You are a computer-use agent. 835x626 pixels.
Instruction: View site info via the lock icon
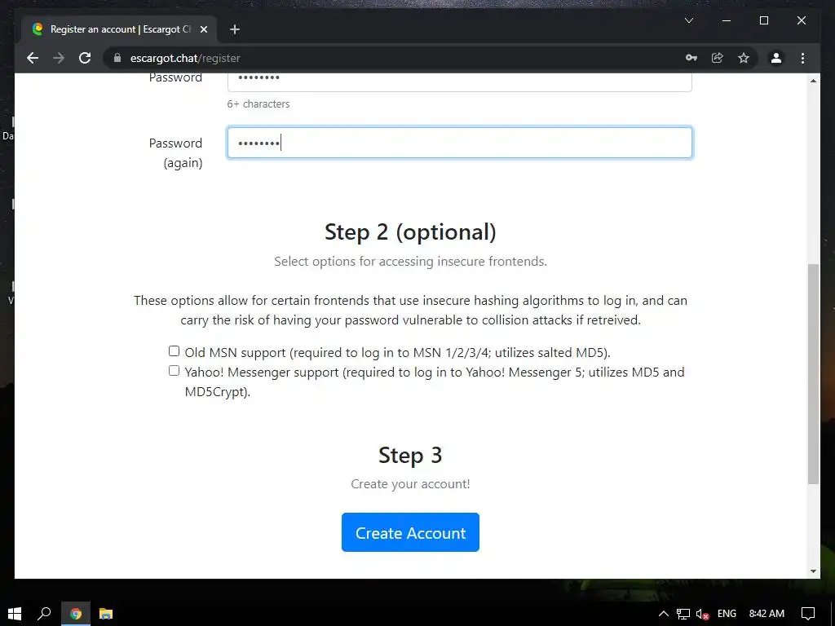[117, 58]
